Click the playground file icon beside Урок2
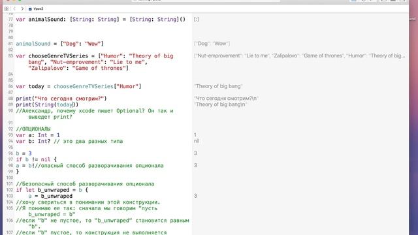 pyautogui.click(x=30, y=8)
